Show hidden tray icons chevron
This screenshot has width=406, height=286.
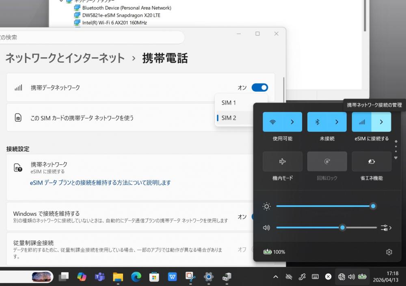click(x=276, y=277)
